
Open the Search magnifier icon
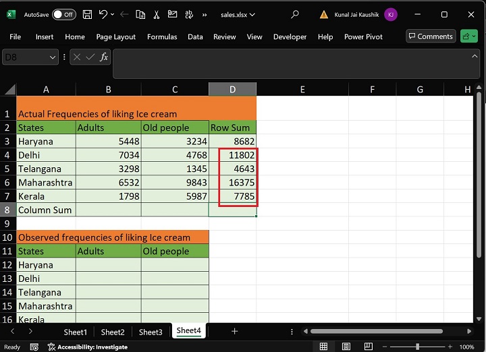295,14
